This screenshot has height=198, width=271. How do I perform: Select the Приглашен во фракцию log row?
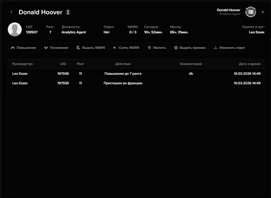pos(136,83)
